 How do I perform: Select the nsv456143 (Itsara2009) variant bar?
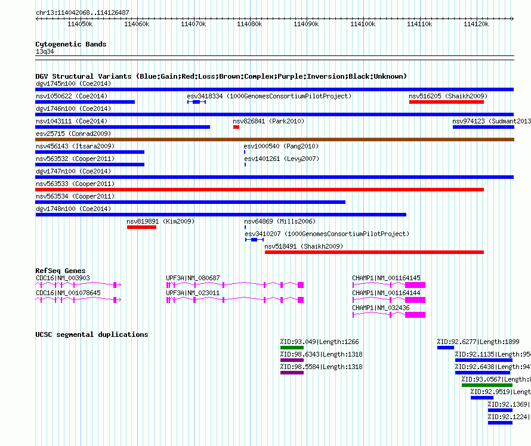[89, 152]
